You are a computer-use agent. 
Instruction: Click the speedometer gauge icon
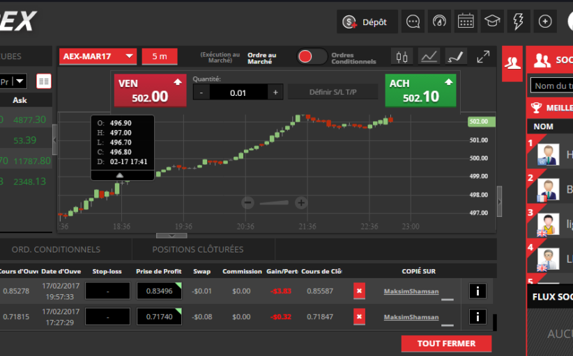[x=439, y=22]
